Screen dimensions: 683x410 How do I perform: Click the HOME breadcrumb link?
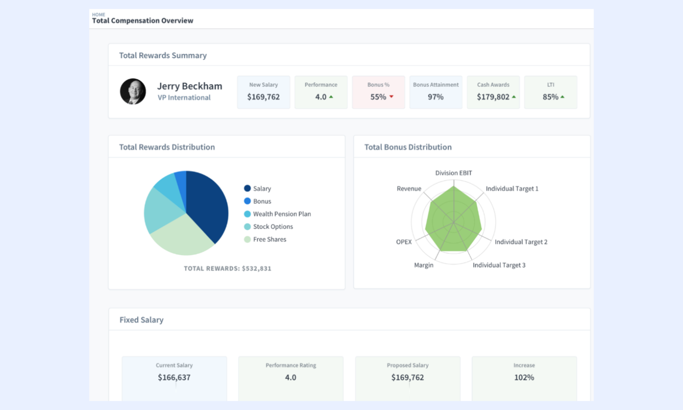pos(98,15)
